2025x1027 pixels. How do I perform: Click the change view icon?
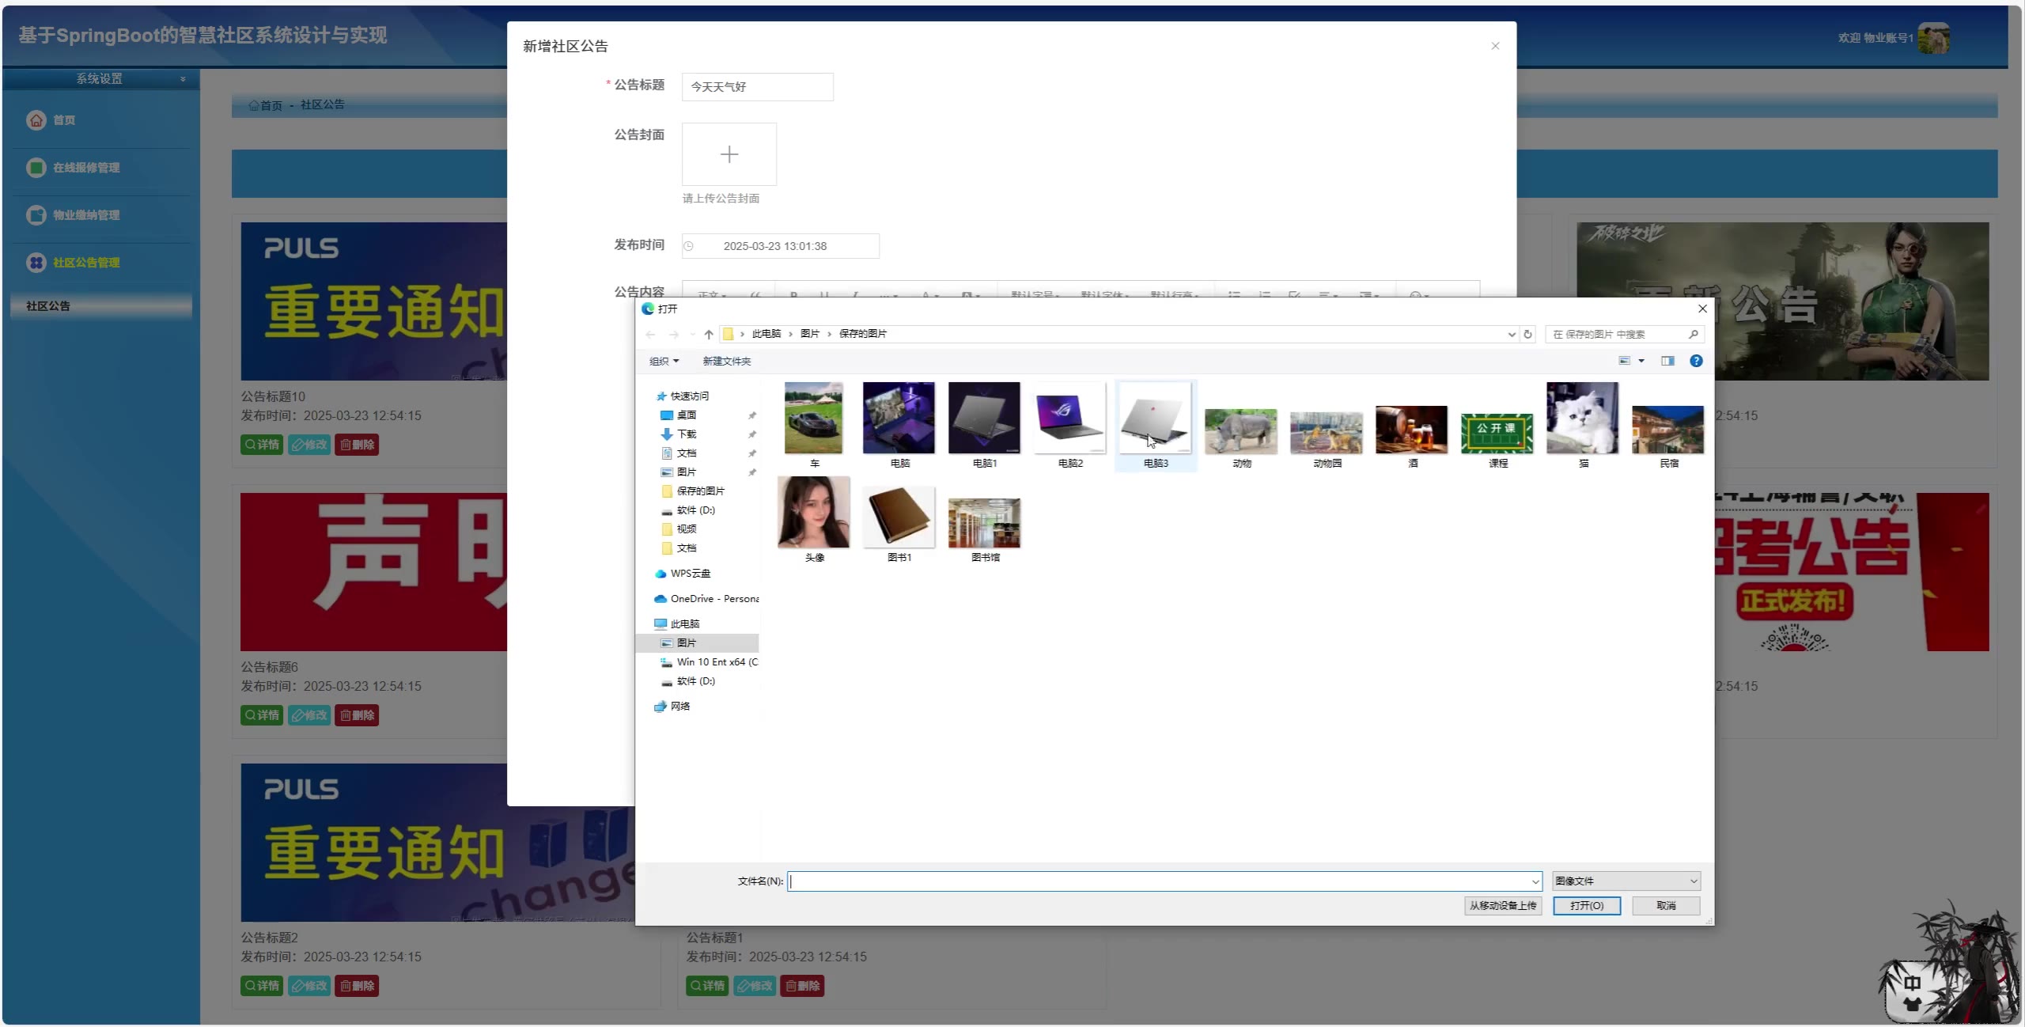[1624, 361]
